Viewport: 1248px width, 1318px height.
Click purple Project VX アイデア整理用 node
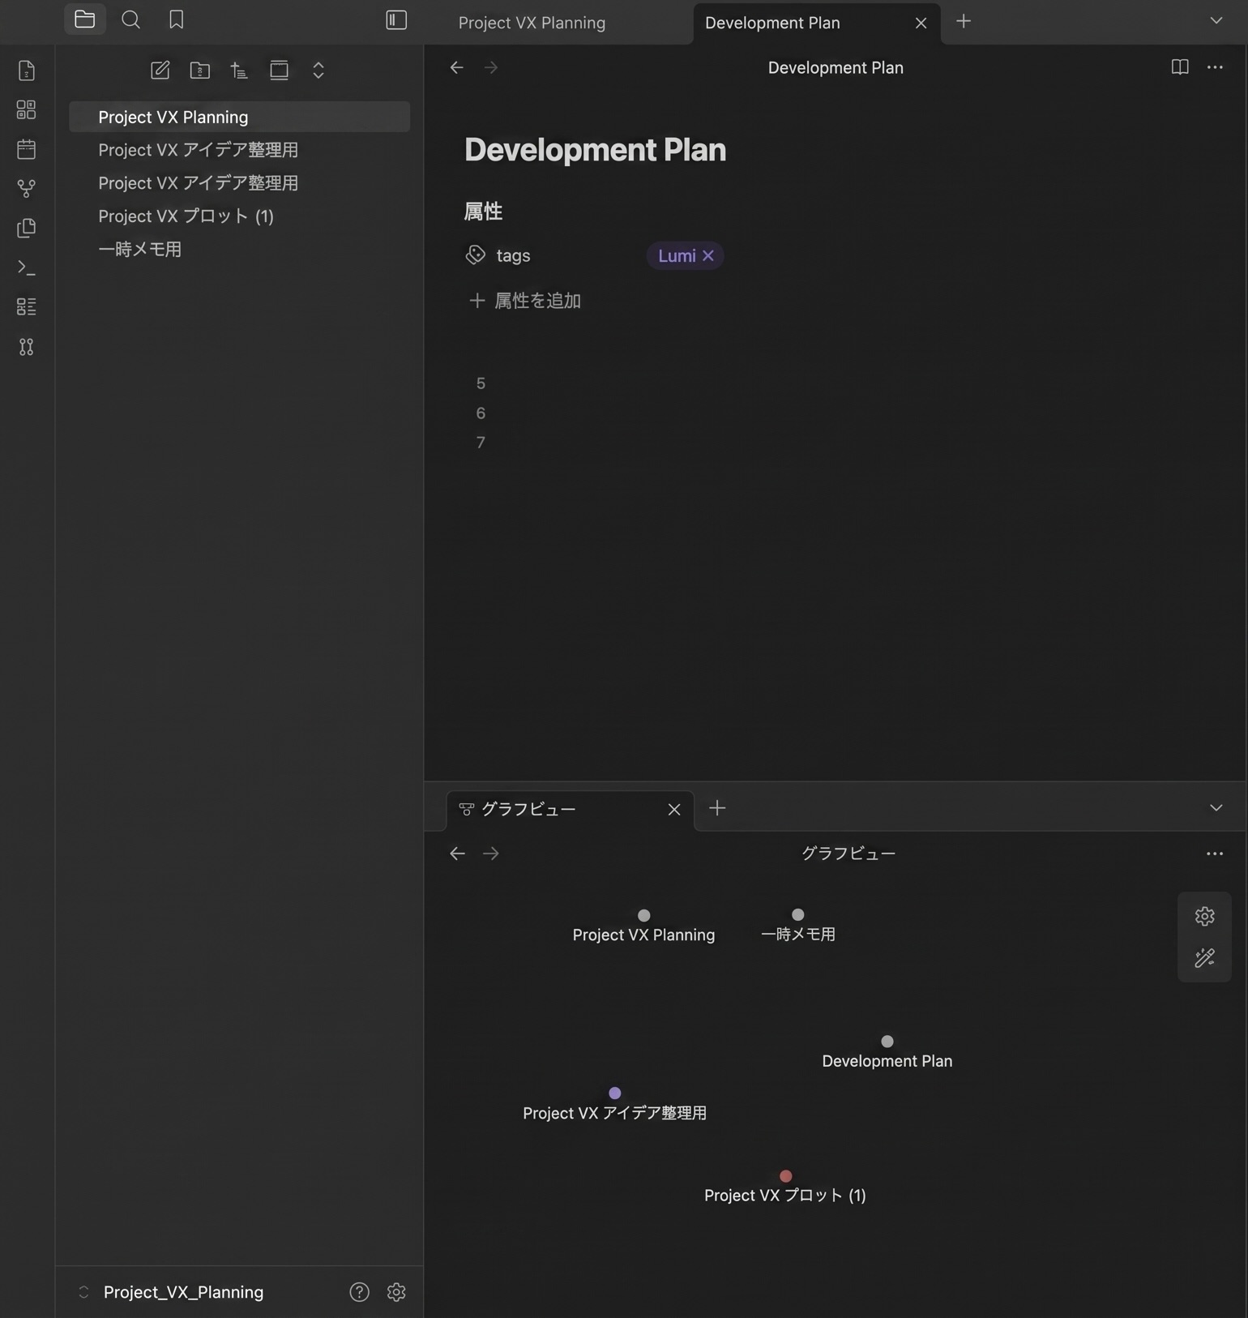pos(615,1093)
